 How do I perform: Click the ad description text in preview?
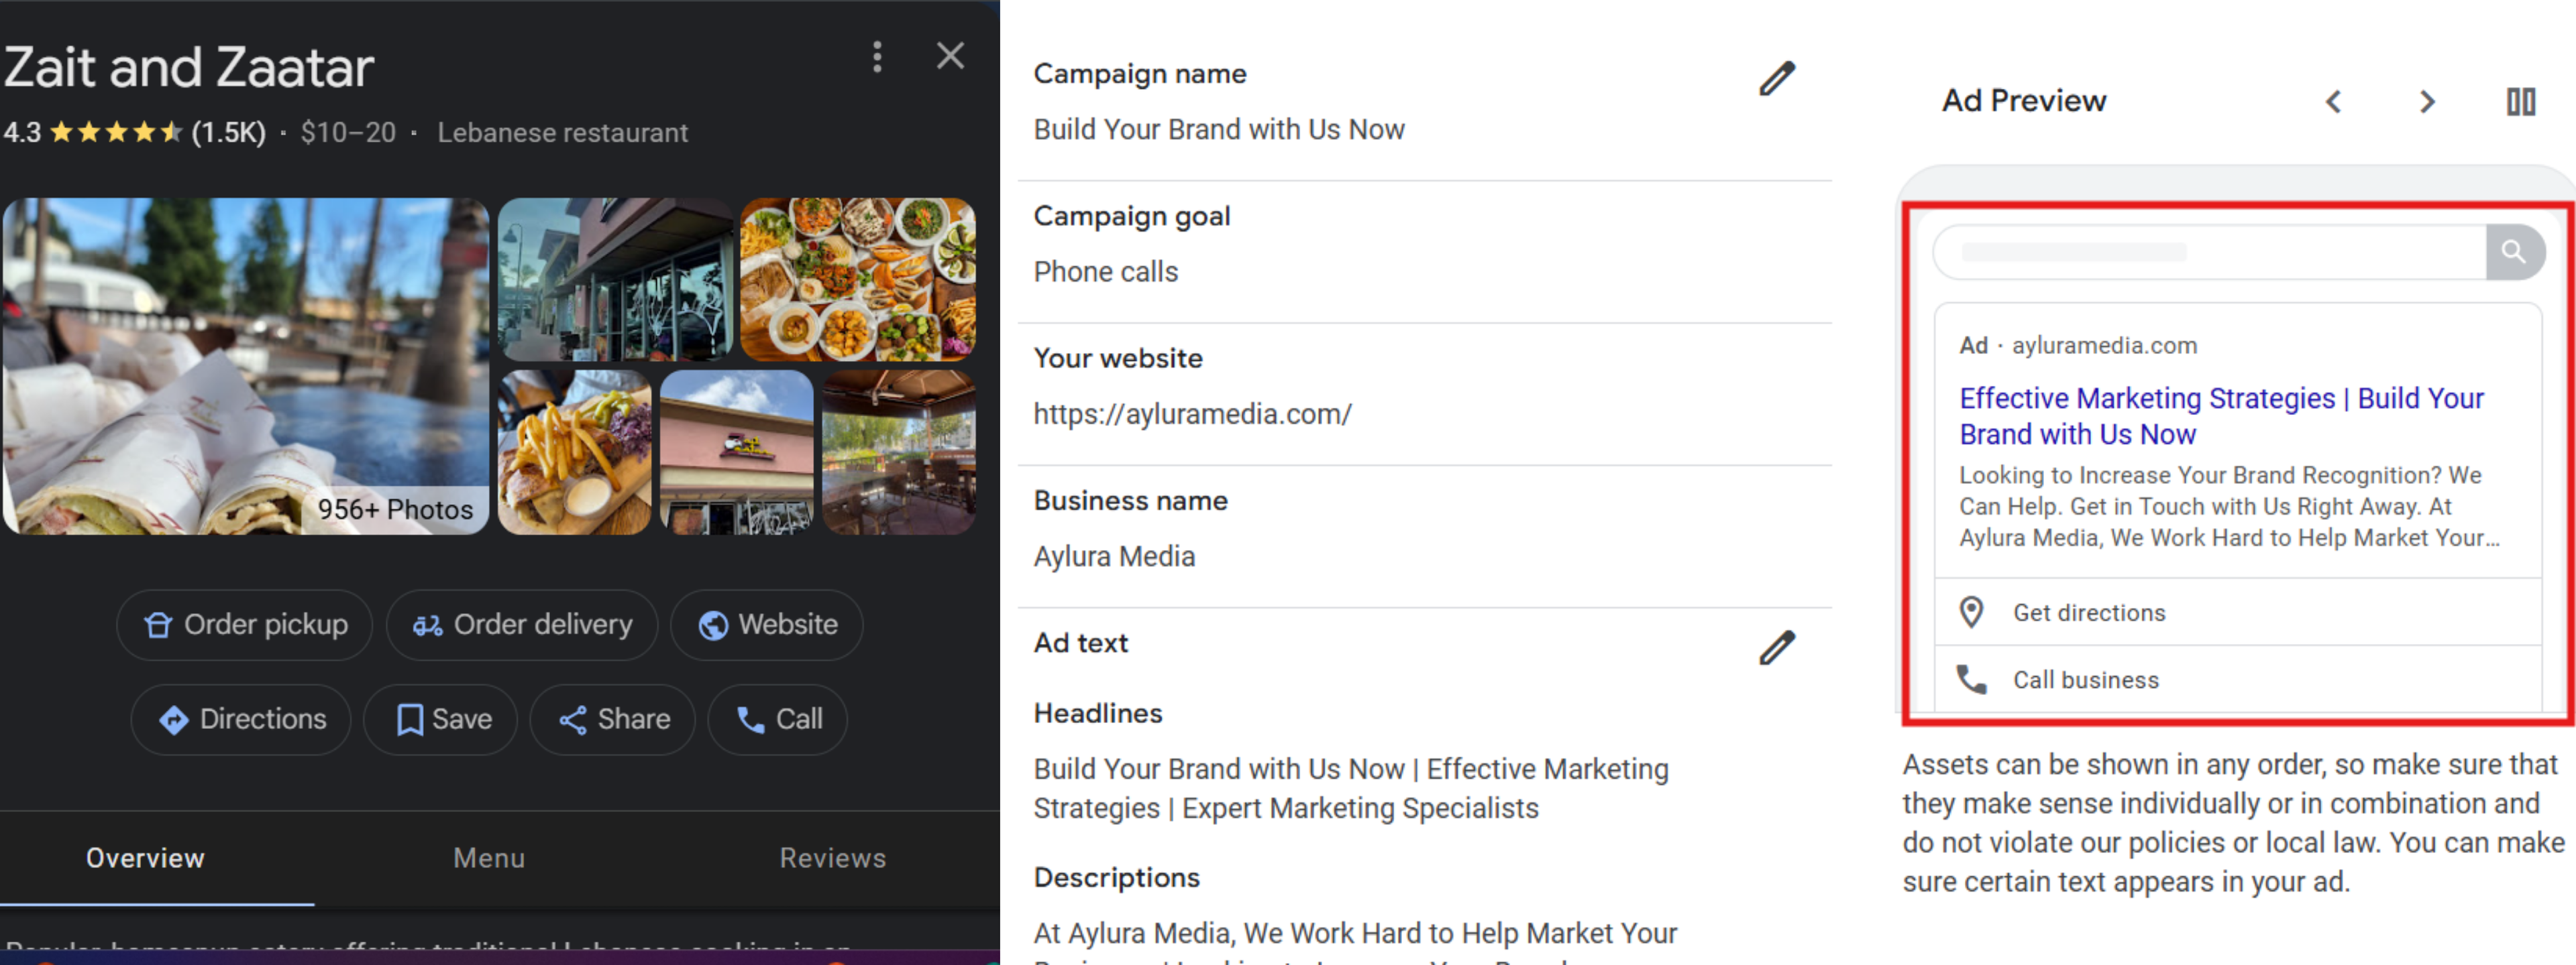click(x=2229, y=507)
